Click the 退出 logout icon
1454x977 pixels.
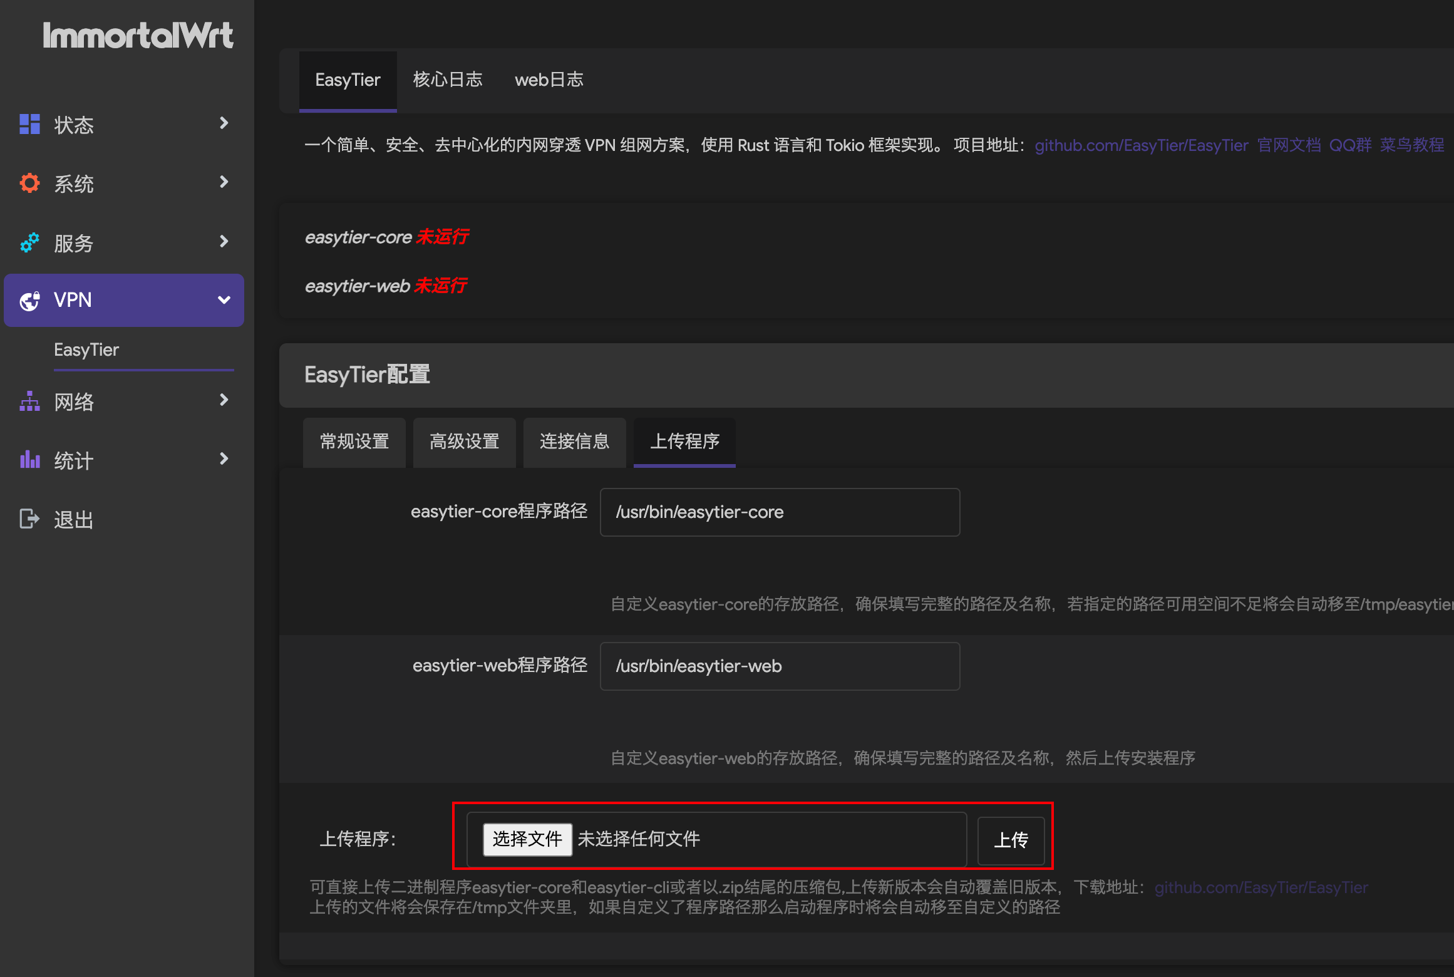click(29, 519)
